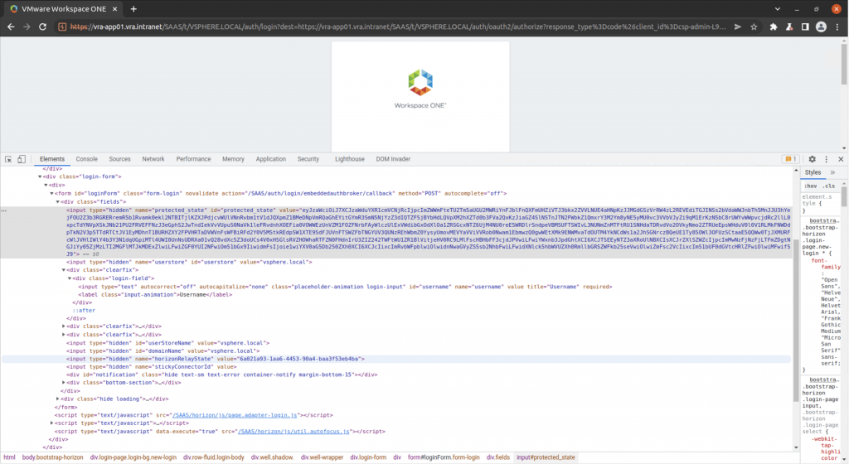The image size is (849, 464).
Task: Close the VMware Workspace ONE tab
Action: pos(114,8)
